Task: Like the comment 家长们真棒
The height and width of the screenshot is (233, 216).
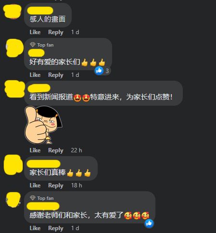Action: (x=35, y=185)
